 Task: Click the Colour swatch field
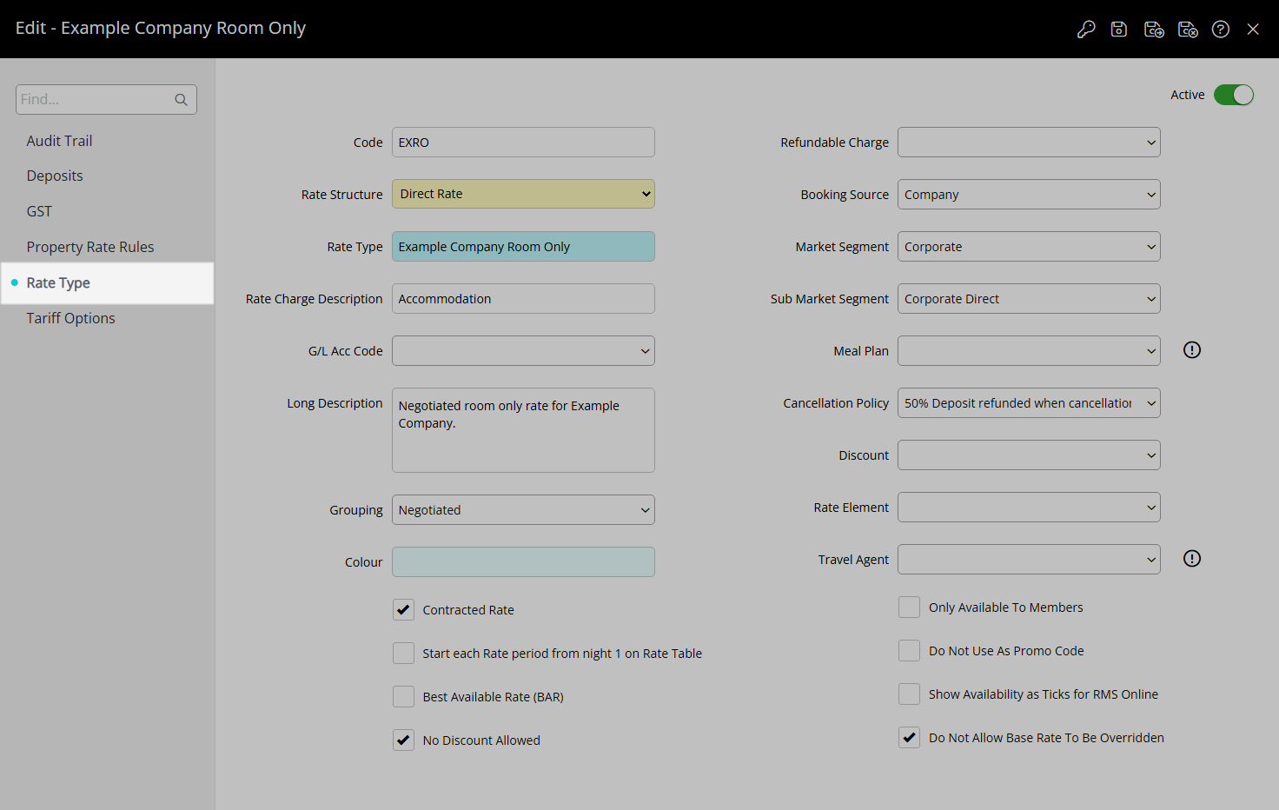(x=523, y=561)
